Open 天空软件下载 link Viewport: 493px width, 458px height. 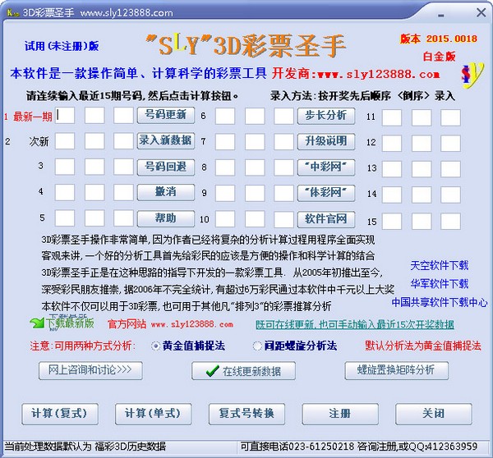(x=440, y=266)
